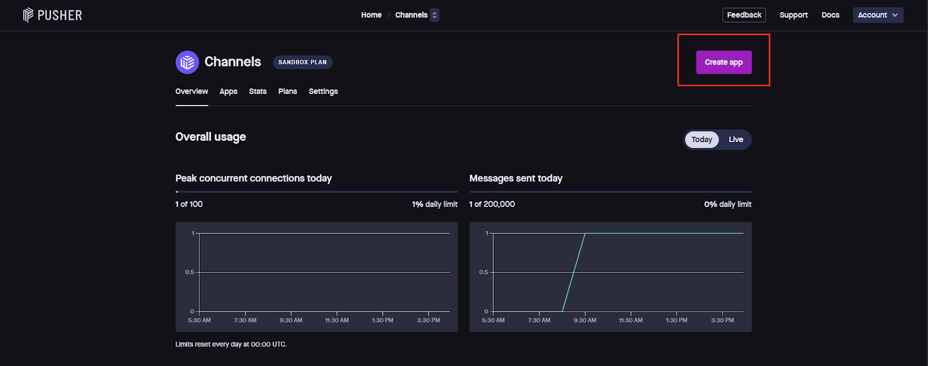Click the Peak concurrent connections chart

(317, 277)
